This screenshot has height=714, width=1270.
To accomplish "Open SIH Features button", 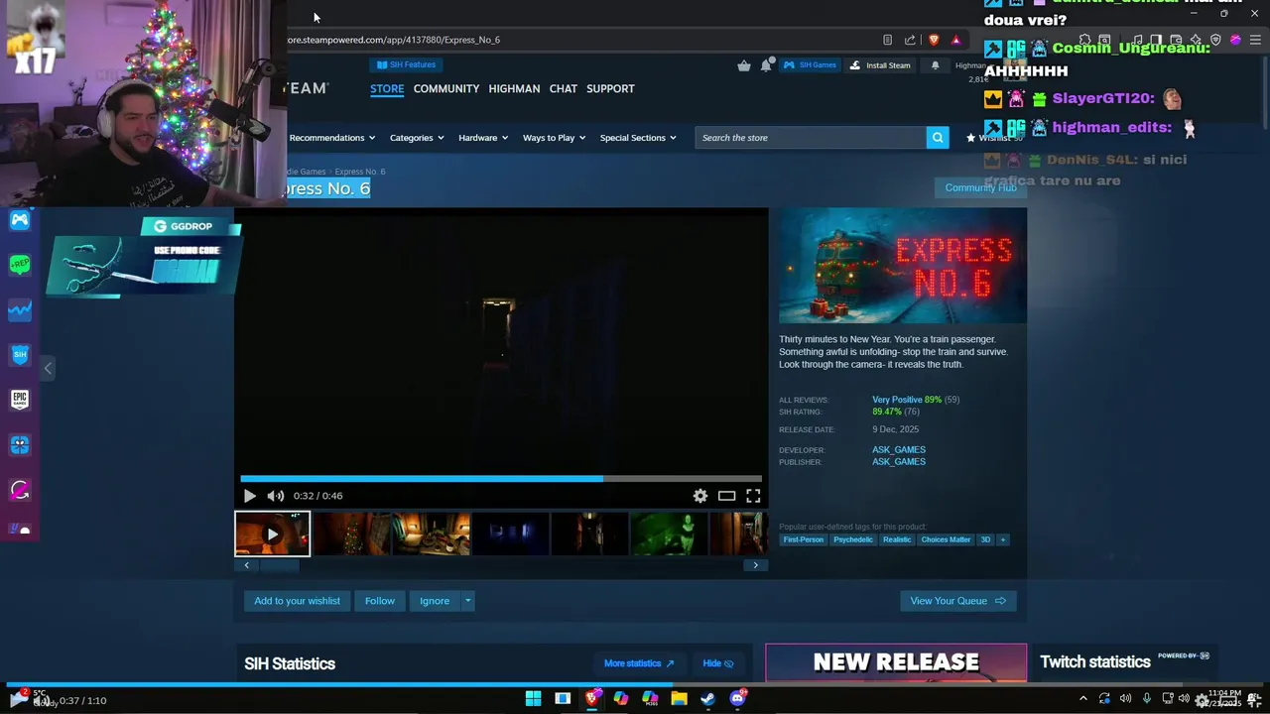I will 407,64.
